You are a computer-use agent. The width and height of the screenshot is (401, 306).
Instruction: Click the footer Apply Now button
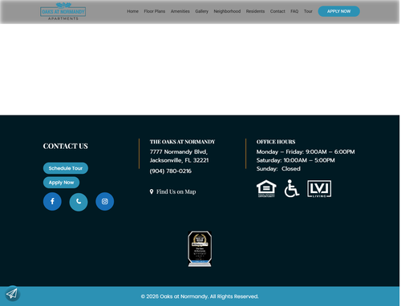pos(61,183)
